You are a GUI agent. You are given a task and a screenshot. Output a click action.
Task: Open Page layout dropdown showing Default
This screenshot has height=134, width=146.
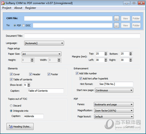pyautogui.click(x=114, y=117)
